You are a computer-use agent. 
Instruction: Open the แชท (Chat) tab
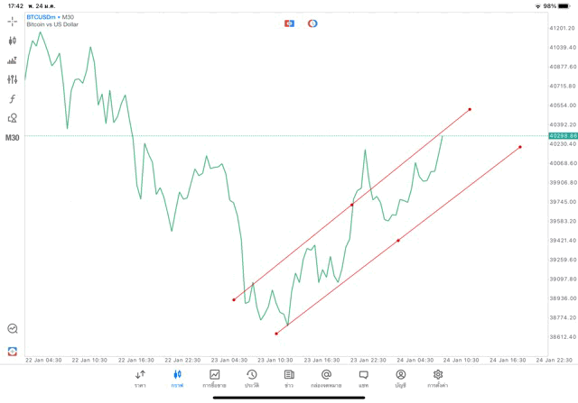pos(363,378)
